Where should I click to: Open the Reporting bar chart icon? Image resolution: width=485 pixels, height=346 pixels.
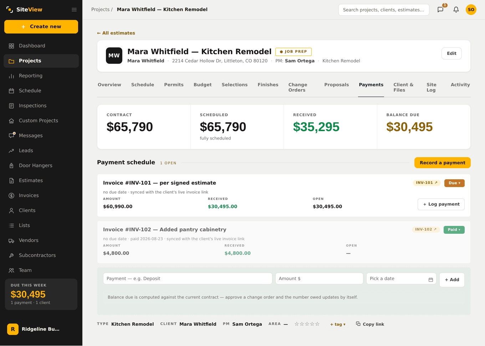[x=11, y=76]
